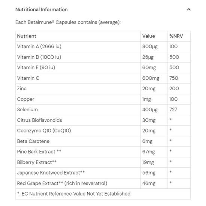Select the Copper 1mg value cell

click(154, 99)
